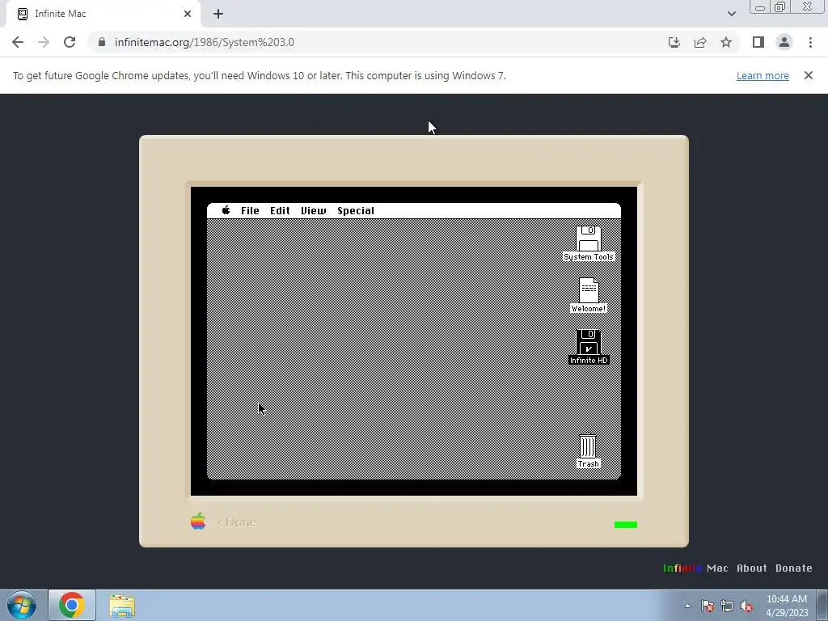Open Windows Explorer from taskbar
The image size is (828, 621).
coord(122,605)
